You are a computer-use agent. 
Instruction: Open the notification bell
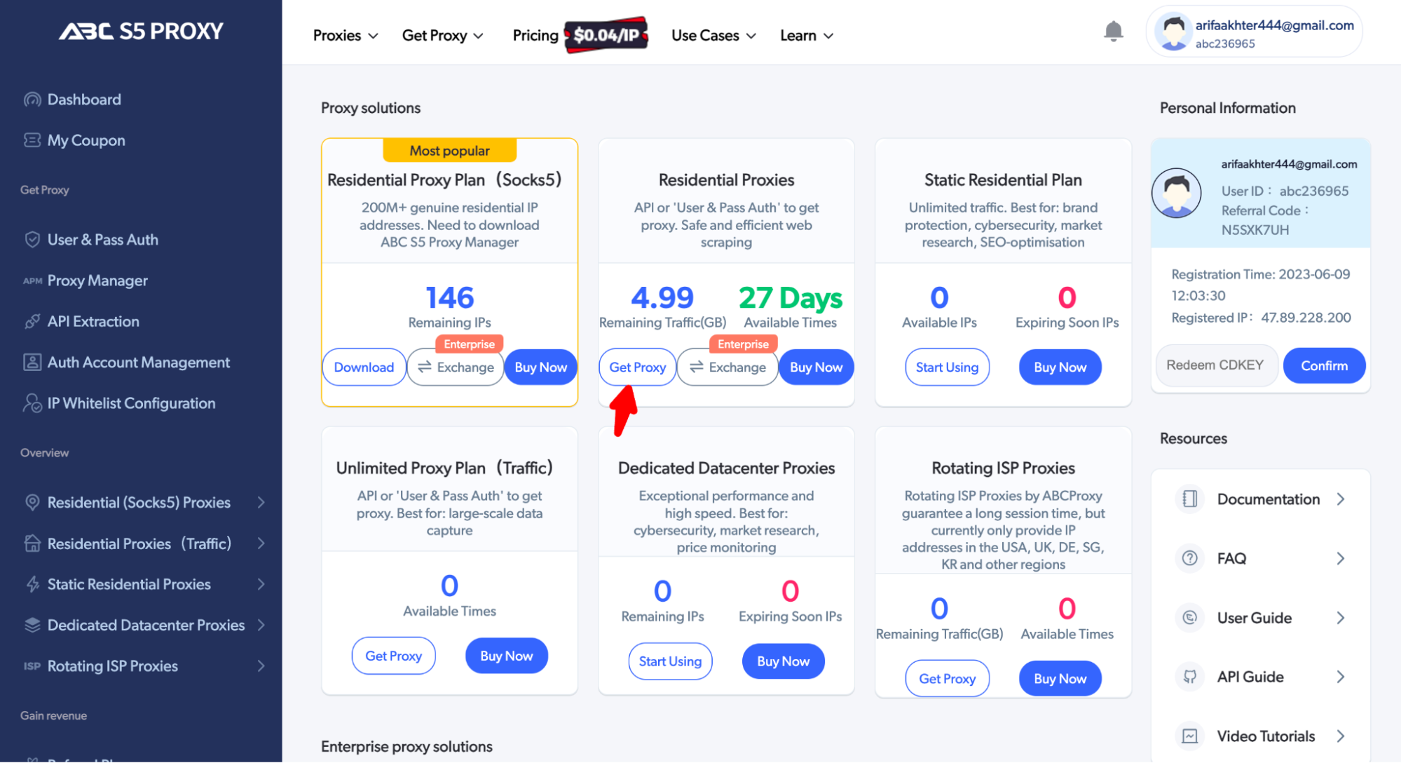coord(1113,32)
